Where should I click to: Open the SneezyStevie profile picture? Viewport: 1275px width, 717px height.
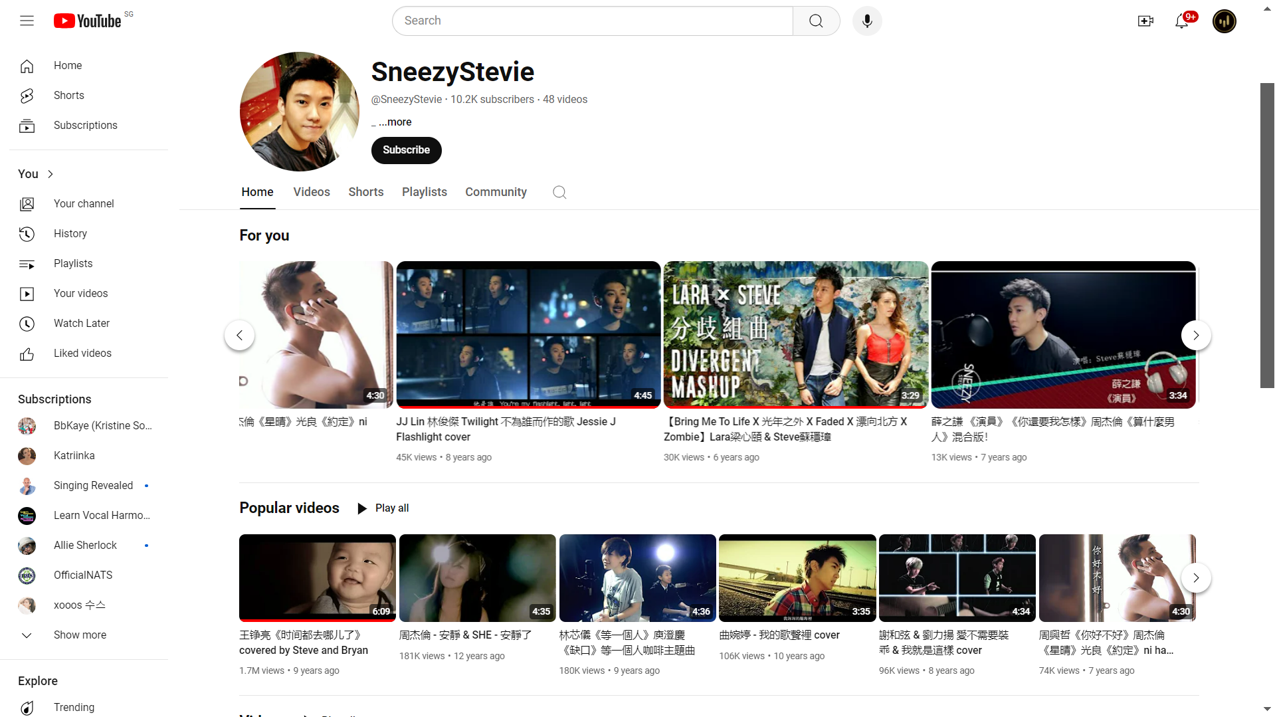coord(299,112)
